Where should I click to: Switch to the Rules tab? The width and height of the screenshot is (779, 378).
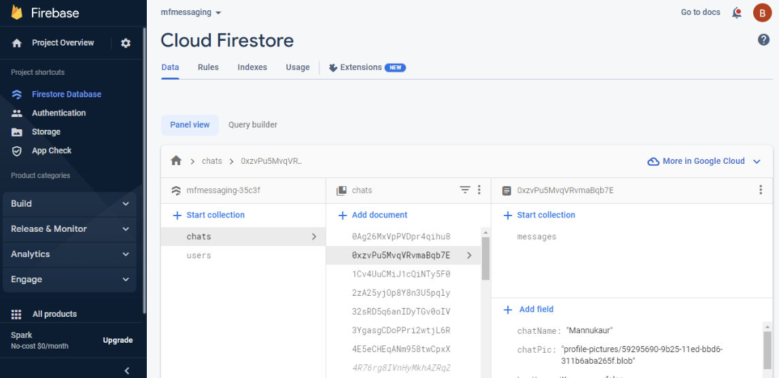coord(208,67)
